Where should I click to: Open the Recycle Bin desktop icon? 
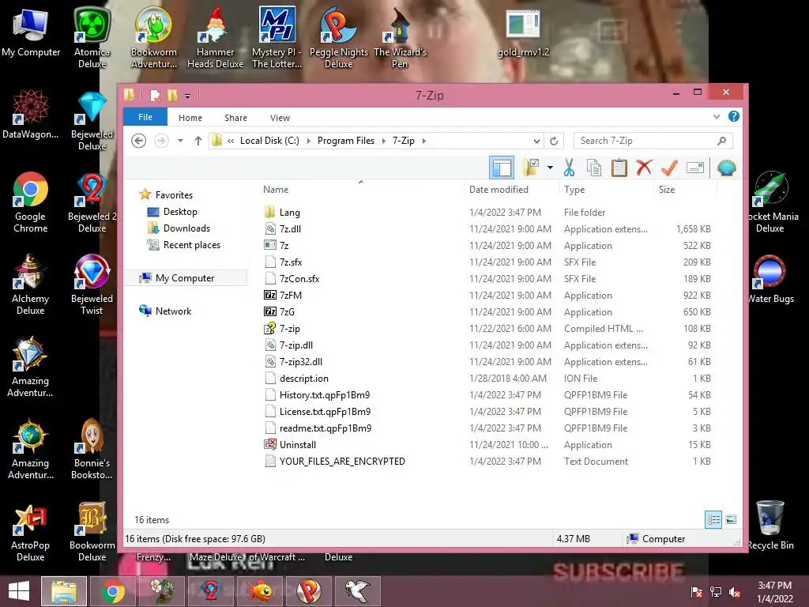coord(769,526)
